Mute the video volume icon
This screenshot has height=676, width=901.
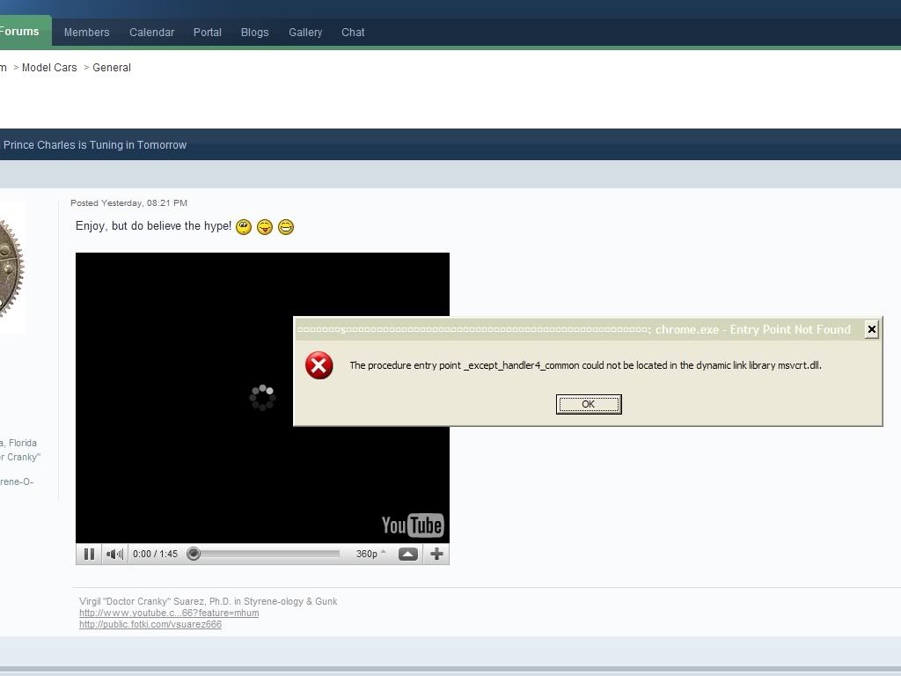(115, 555)
